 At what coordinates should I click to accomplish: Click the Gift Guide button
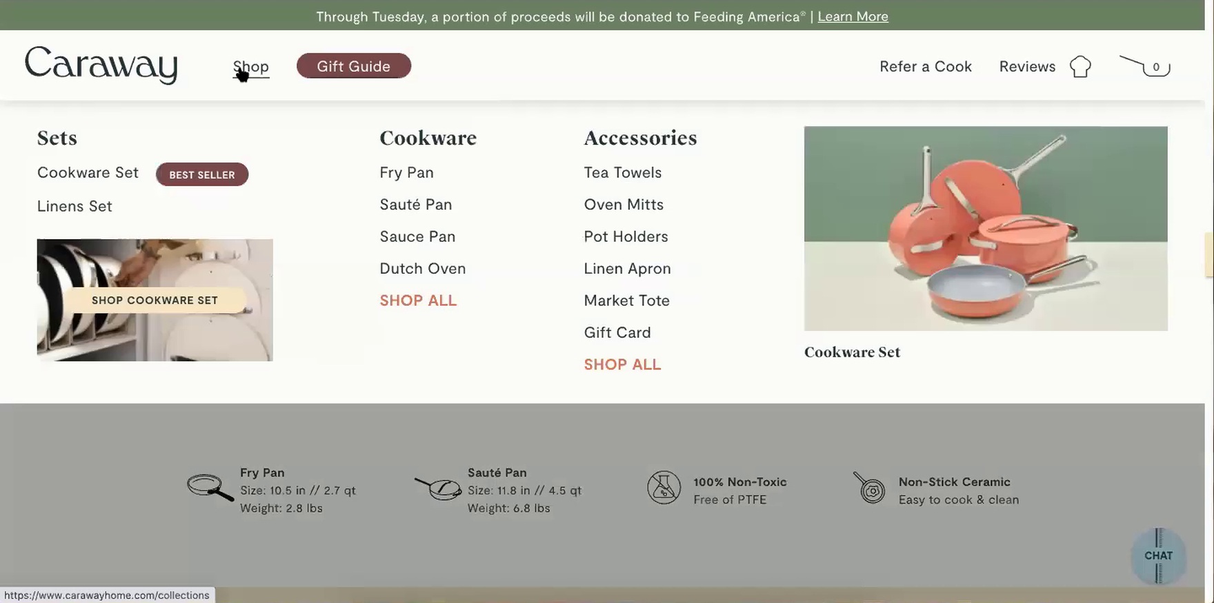[354, 66]
